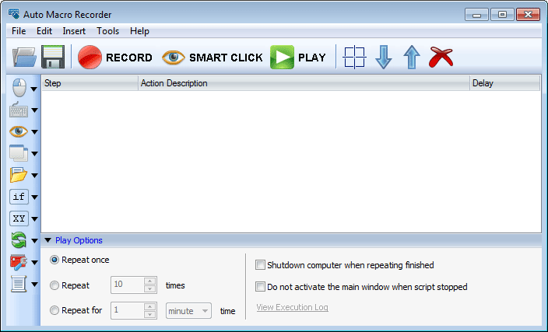The height and width of the screenshot is (332, 548).
Task: Click the Action Description column header
Action: tap(304, 83)
